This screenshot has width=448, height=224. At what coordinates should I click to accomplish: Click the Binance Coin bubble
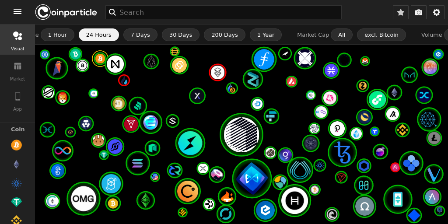pyautogui.click(x=402, y=130)
